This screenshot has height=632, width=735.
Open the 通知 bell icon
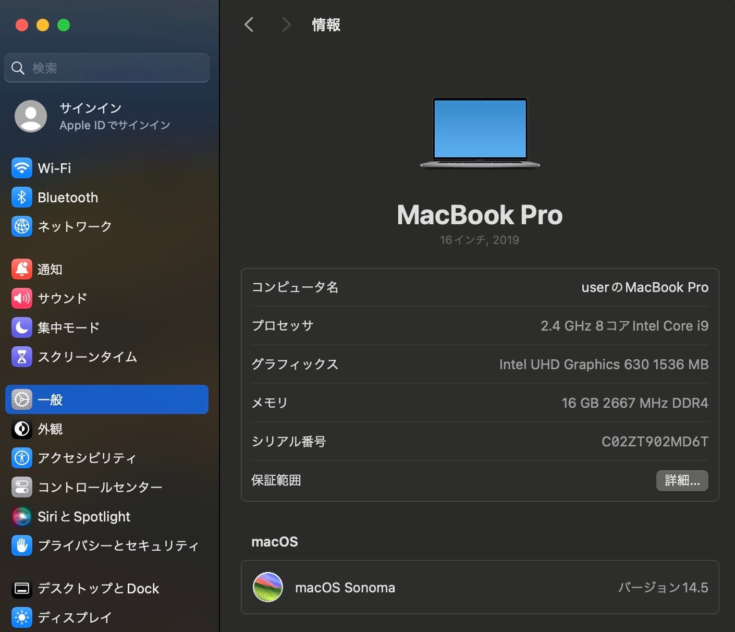coord(22,269)
